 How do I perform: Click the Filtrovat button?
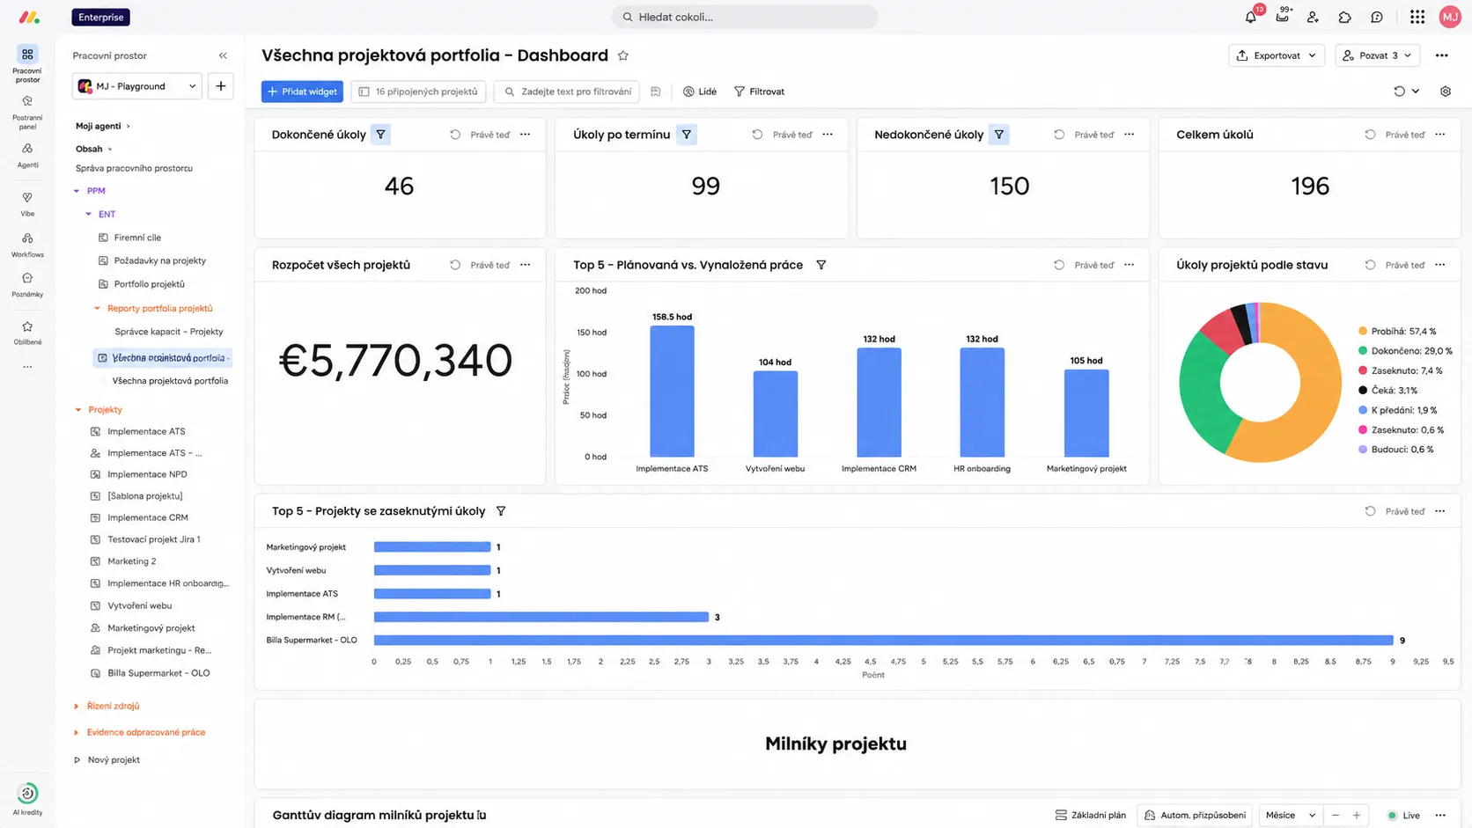(x=759, y=92)
